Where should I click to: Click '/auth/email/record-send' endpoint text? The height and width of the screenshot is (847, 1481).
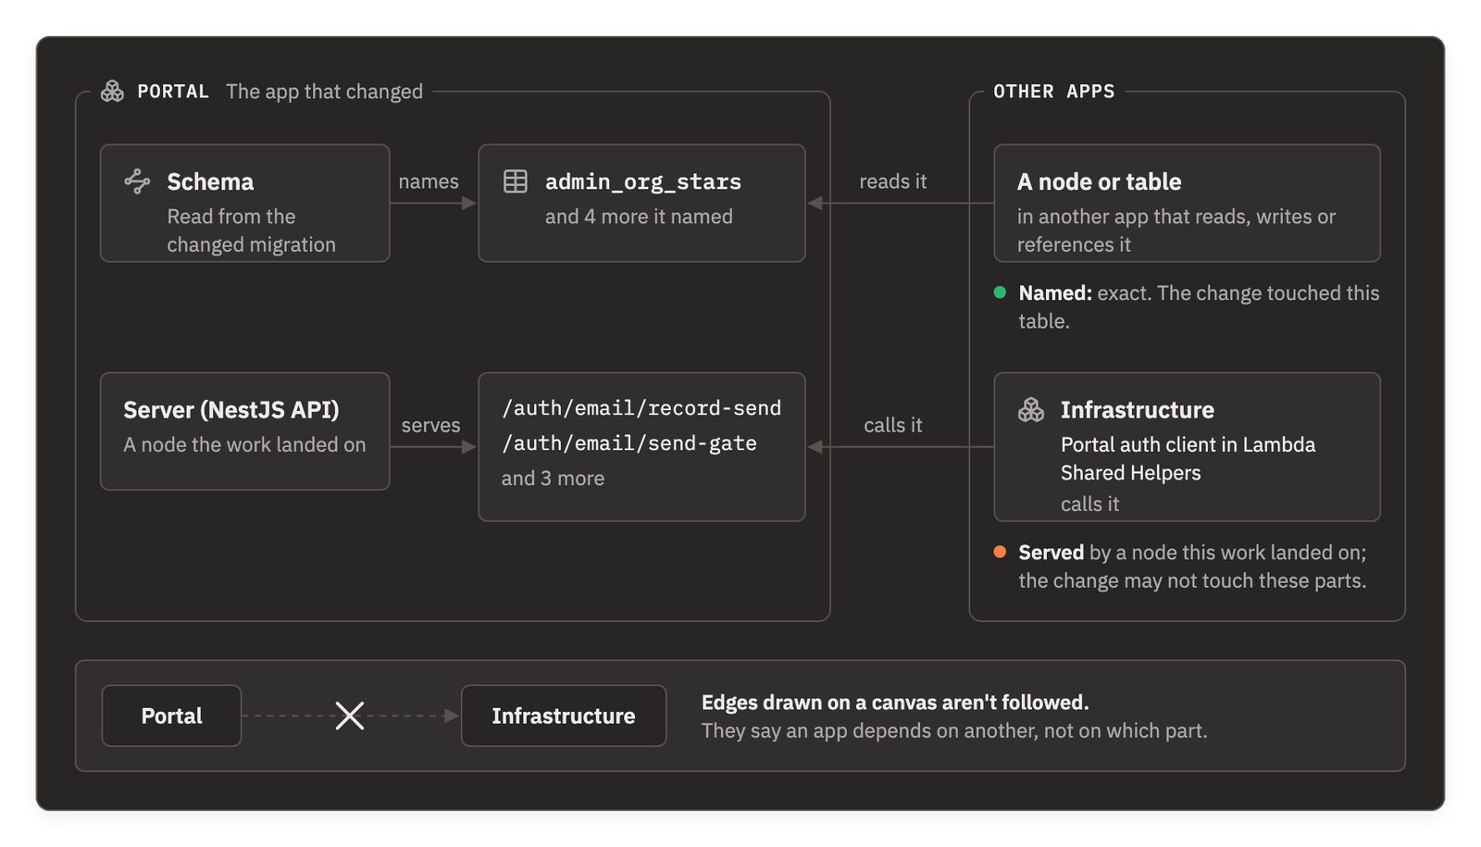pos(641,408)
